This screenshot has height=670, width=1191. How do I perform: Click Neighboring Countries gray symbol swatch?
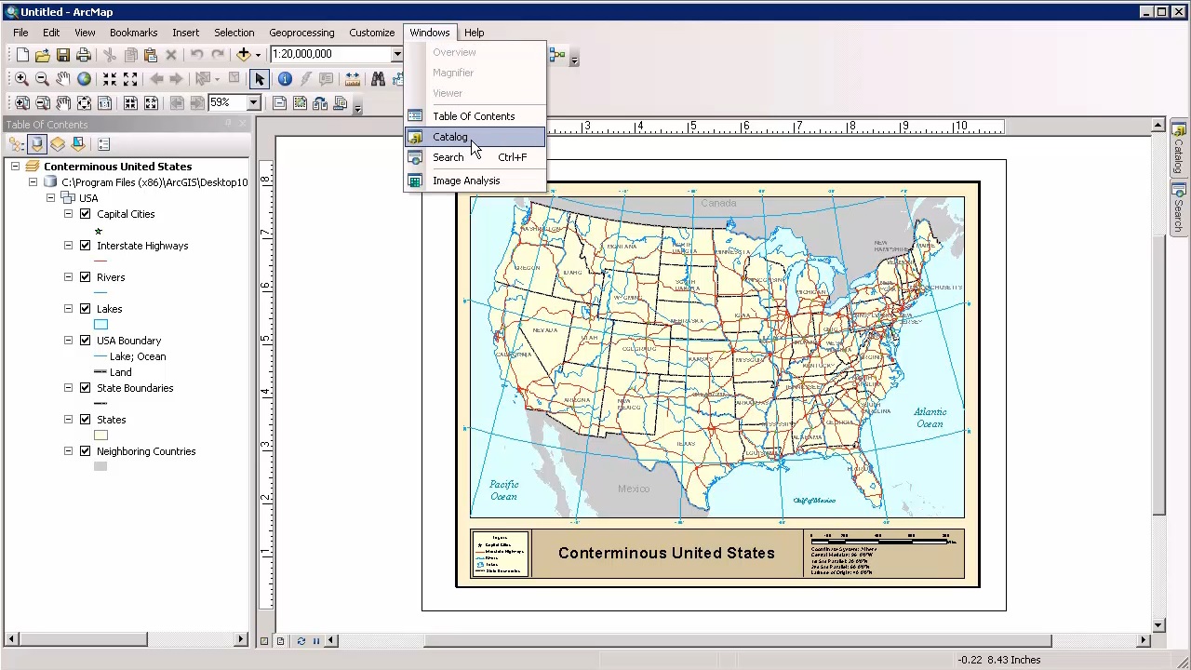click(100, 467)
